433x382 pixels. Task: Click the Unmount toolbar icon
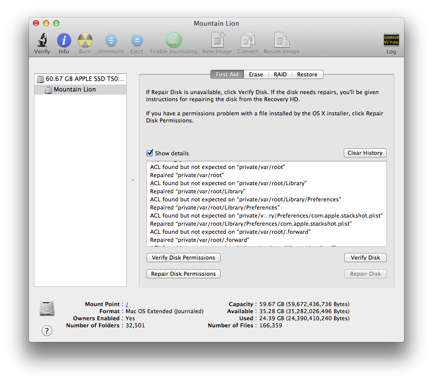click(x=111, y=40)
